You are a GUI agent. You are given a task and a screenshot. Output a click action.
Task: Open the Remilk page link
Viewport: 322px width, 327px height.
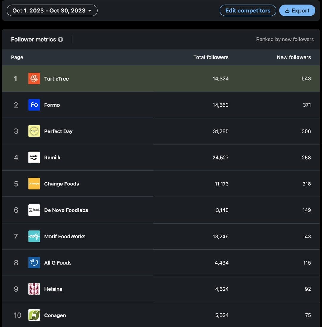click(x=52, y=158)
